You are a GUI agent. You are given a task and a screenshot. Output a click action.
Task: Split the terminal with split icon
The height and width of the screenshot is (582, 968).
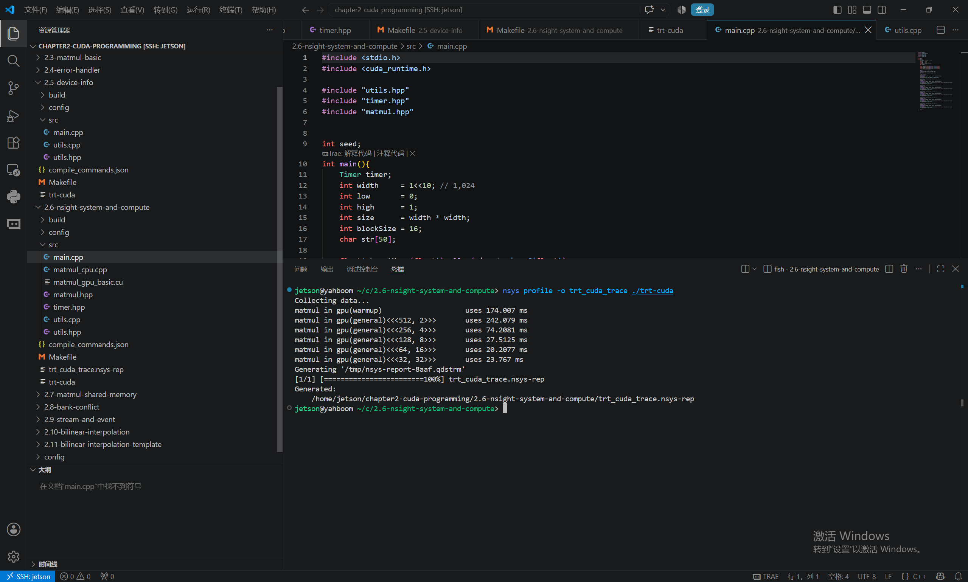[889, 269]
